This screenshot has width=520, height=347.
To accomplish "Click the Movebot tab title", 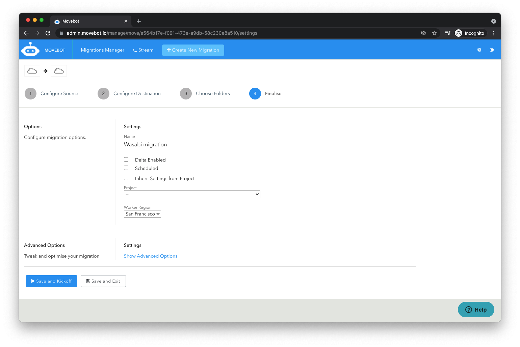I will [x=71, y=21].
